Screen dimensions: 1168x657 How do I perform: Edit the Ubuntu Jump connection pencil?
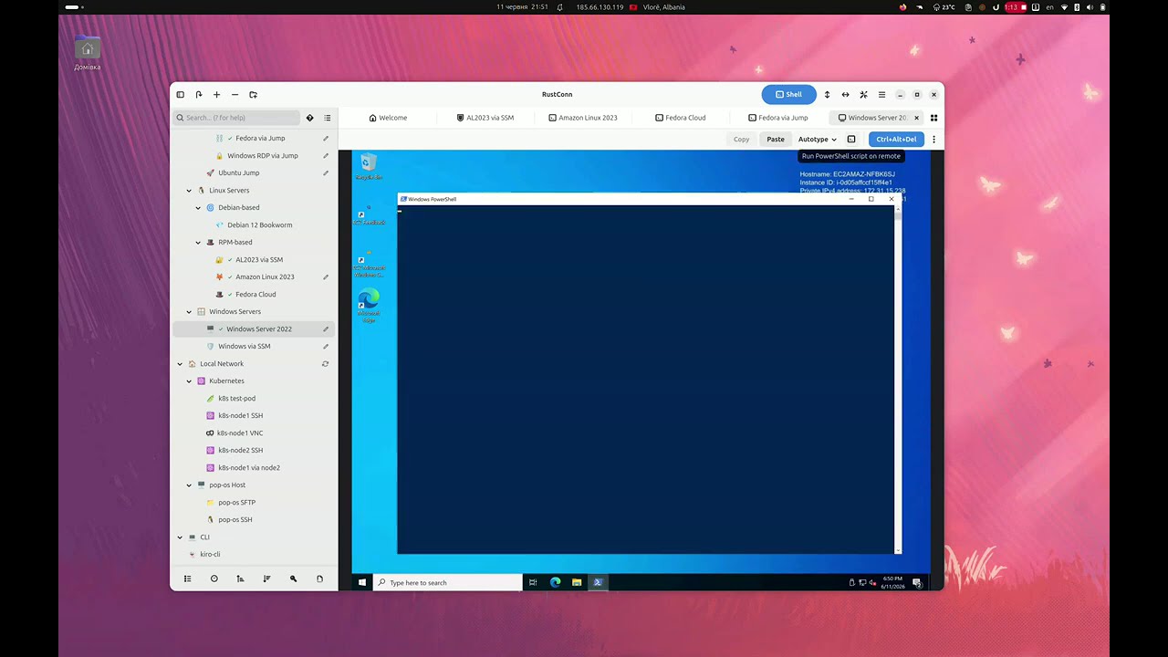click(326, 173)
